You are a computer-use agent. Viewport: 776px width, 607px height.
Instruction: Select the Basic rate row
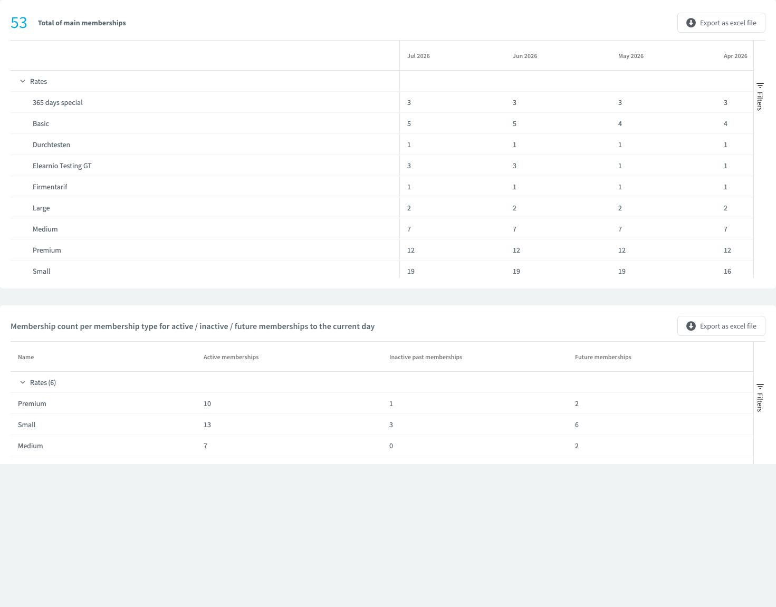coord(382,123)
